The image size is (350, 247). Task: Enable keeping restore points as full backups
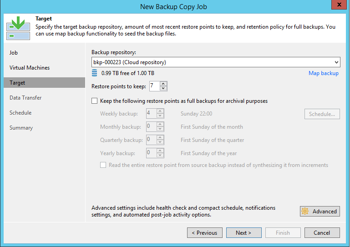tap(94, 101)
